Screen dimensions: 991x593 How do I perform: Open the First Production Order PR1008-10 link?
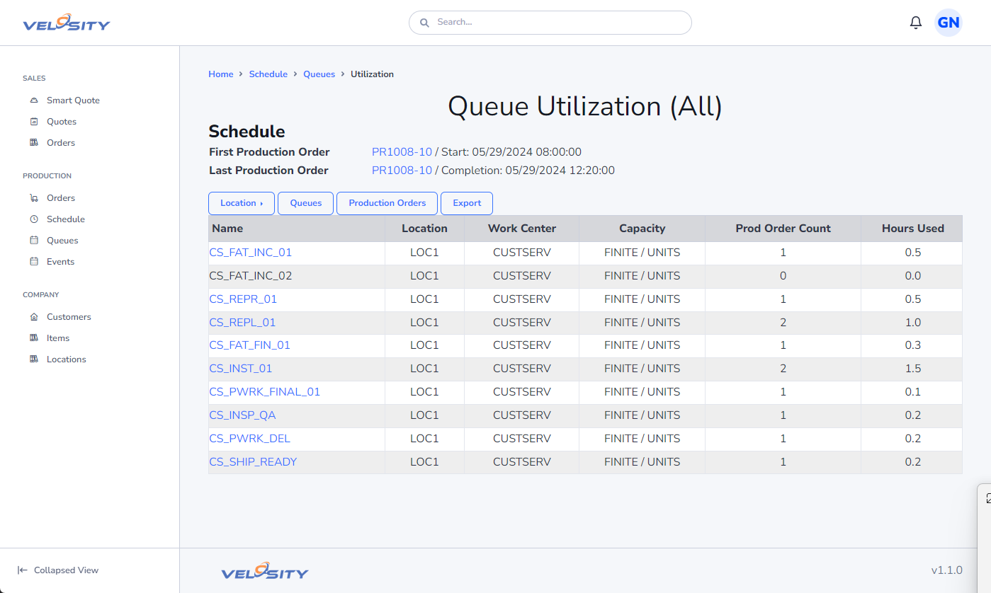402,152
